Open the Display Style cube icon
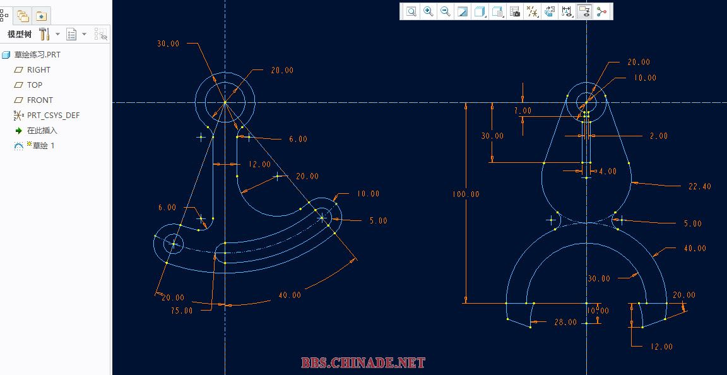This screenshot has width=727, height=375. coord(480,11)
